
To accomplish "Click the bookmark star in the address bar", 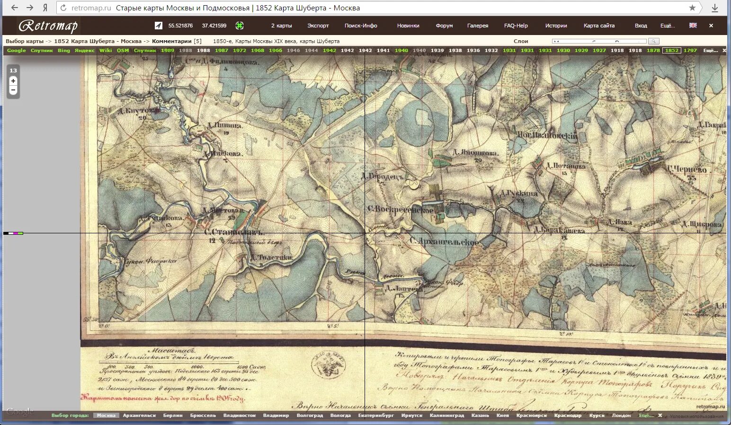I will pyautogui.click(x=691, y=8).
